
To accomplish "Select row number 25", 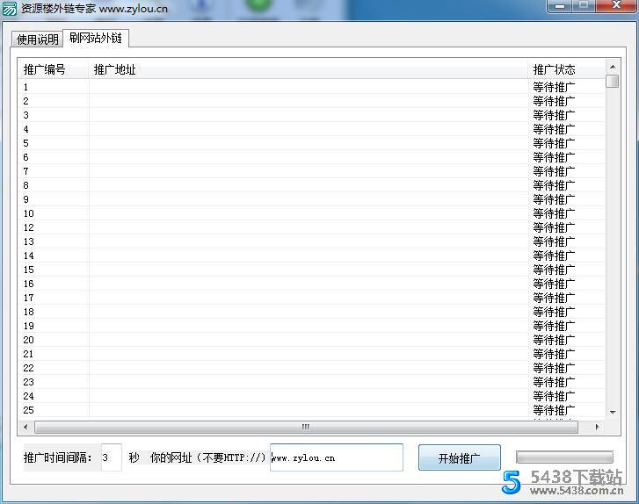I will (x=312, y=410).
